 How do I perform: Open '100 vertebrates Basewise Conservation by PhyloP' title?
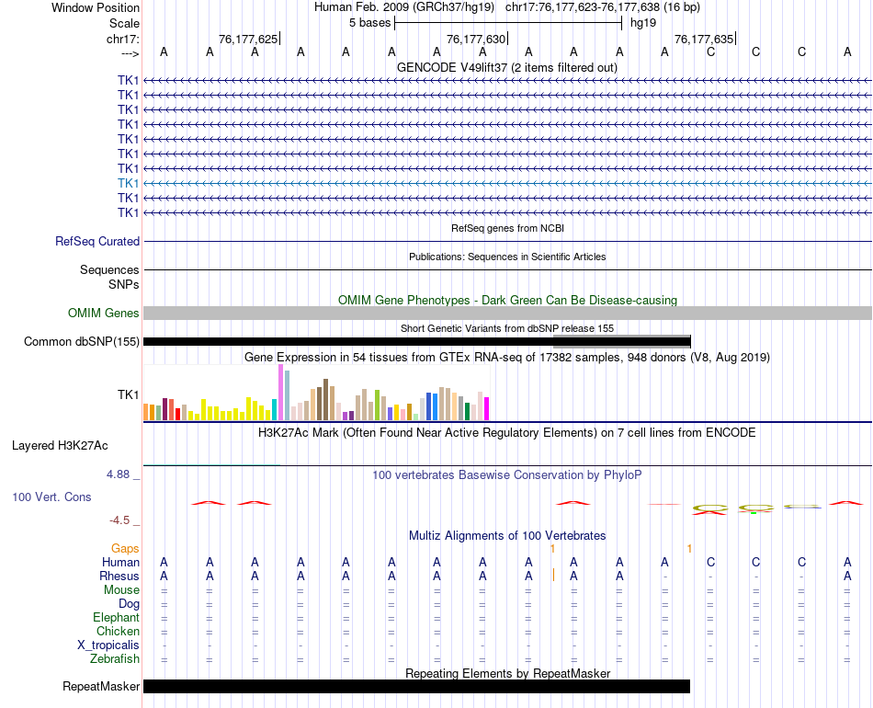click(507, 475)
